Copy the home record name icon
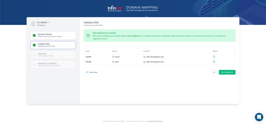 pos(113,57)
